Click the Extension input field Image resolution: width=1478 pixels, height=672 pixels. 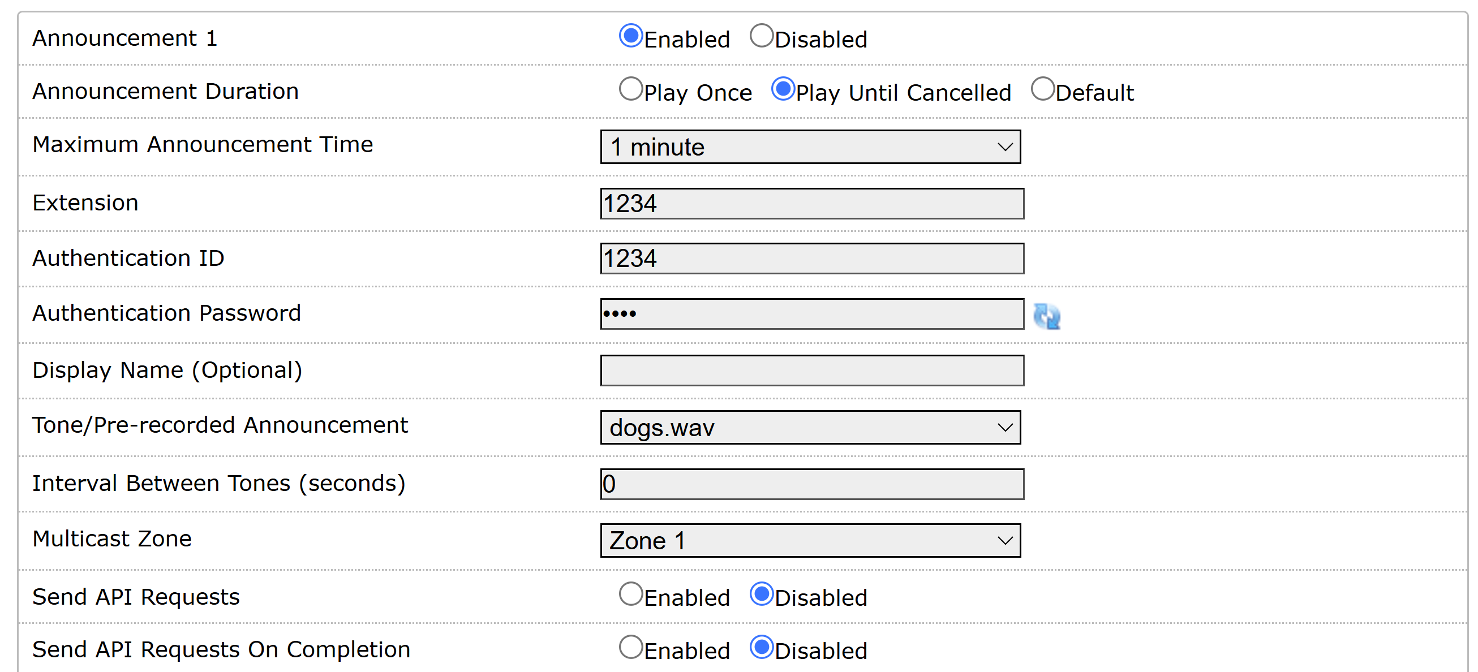click(812, 204)
